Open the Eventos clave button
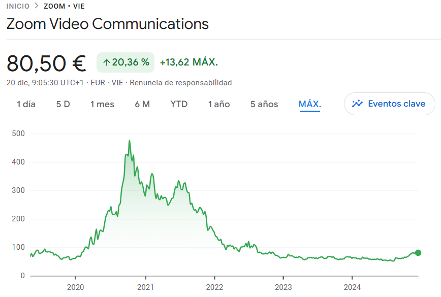Image resolution: width=441 pixels, height=297 pixels. tap(390, 104)
